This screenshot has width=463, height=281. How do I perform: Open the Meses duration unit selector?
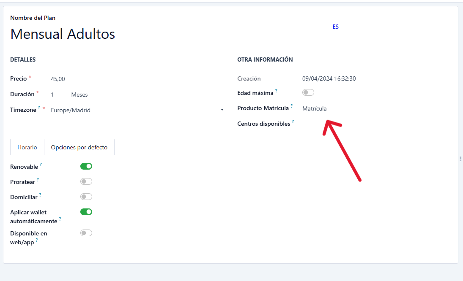point(79,95)
